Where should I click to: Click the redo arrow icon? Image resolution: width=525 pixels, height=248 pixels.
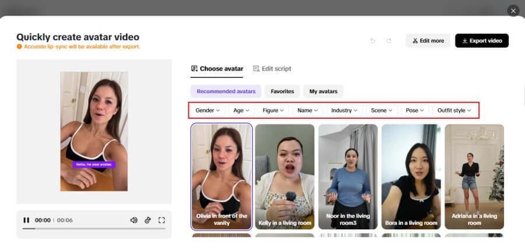(x=389, y=41)
